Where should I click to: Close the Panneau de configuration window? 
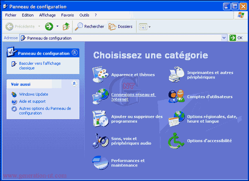pos(243,7)
